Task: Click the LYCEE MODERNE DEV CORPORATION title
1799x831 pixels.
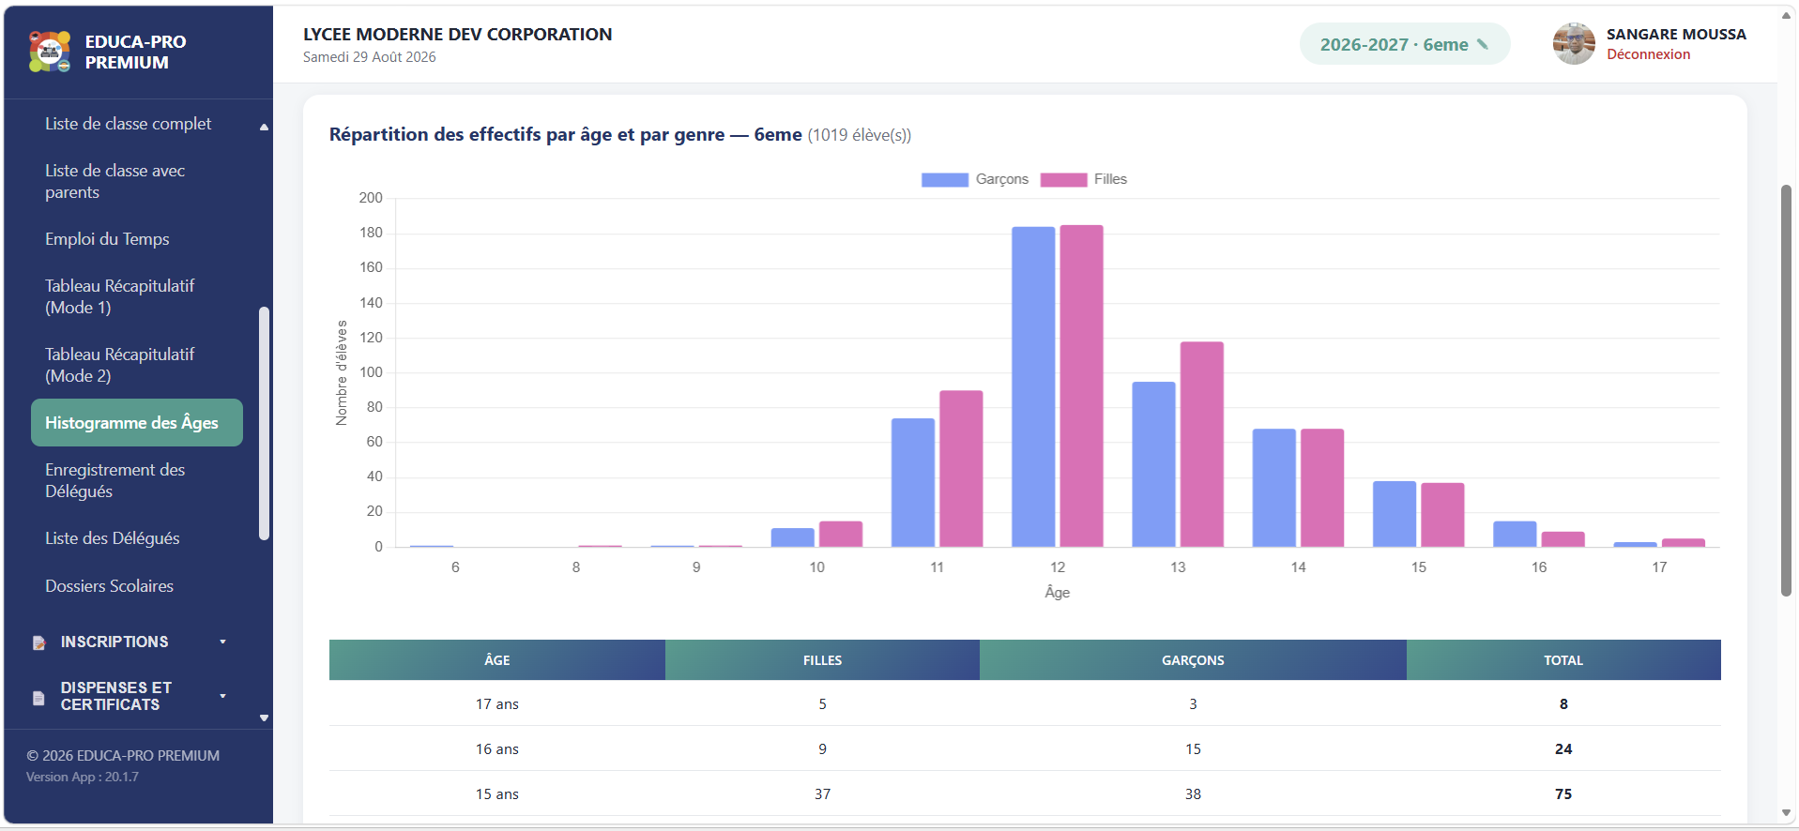Action: pyautogui.click(x=457, y=35)
